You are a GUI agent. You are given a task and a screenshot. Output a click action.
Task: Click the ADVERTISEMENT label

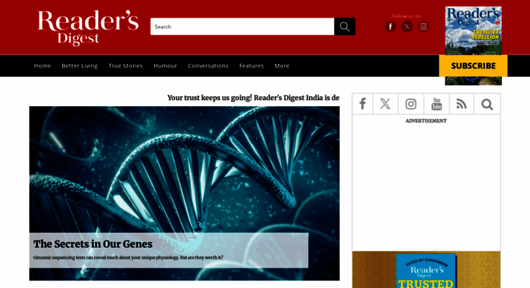pyautogui.click(x=426, y=121)
